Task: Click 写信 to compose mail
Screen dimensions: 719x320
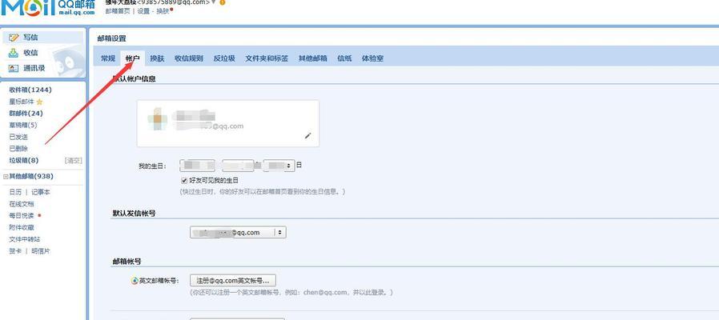Action: pyautogui.click(x=30, y=38)
